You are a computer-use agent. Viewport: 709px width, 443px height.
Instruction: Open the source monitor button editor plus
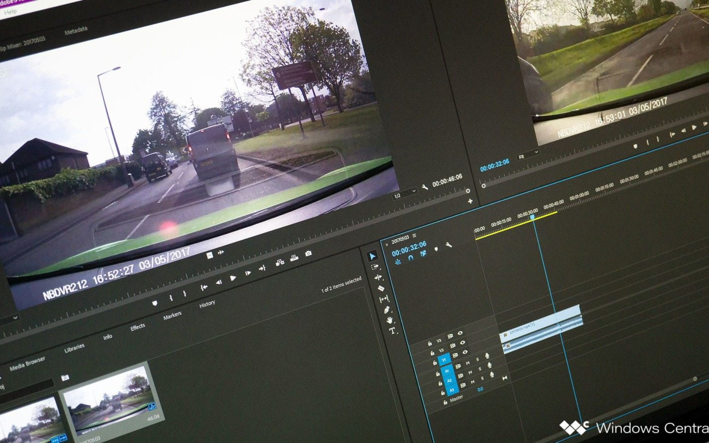click(x=470, y=201)
